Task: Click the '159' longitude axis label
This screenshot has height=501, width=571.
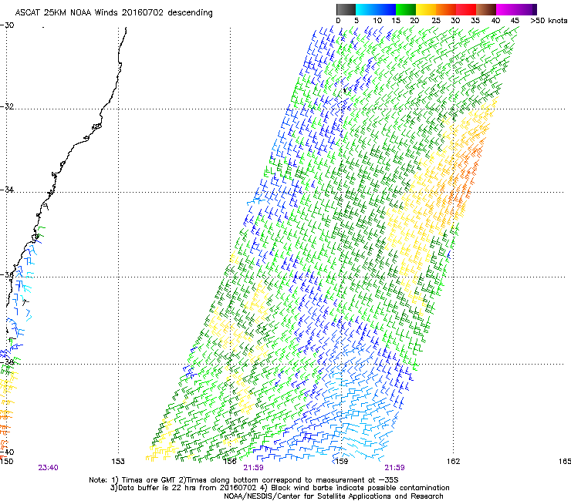Action: point(341,462)
